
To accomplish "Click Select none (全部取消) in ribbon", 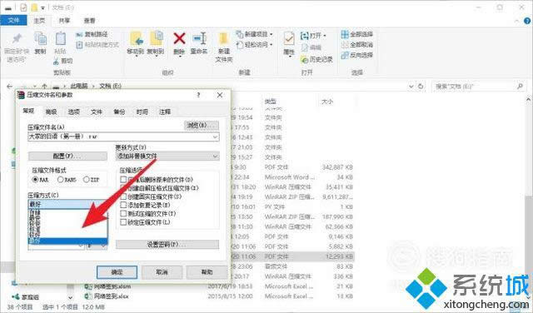I will pyautogui.click(x=357, y=44).
